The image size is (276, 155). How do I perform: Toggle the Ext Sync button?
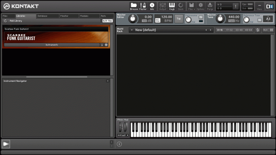(158, 21)
